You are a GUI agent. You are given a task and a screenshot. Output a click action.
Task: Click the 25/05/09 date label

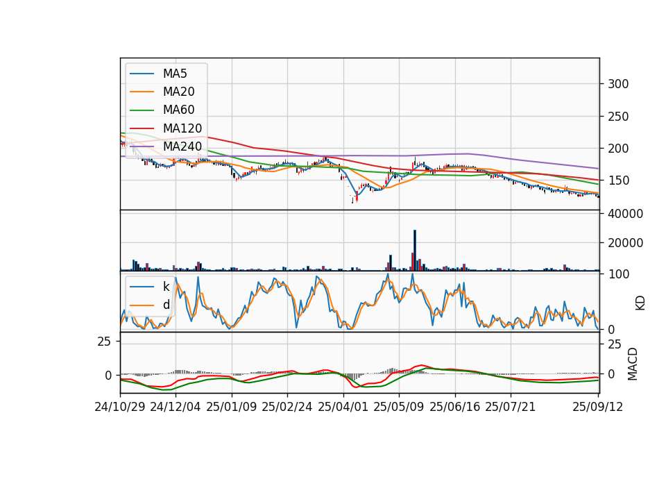tap(398, 407)
